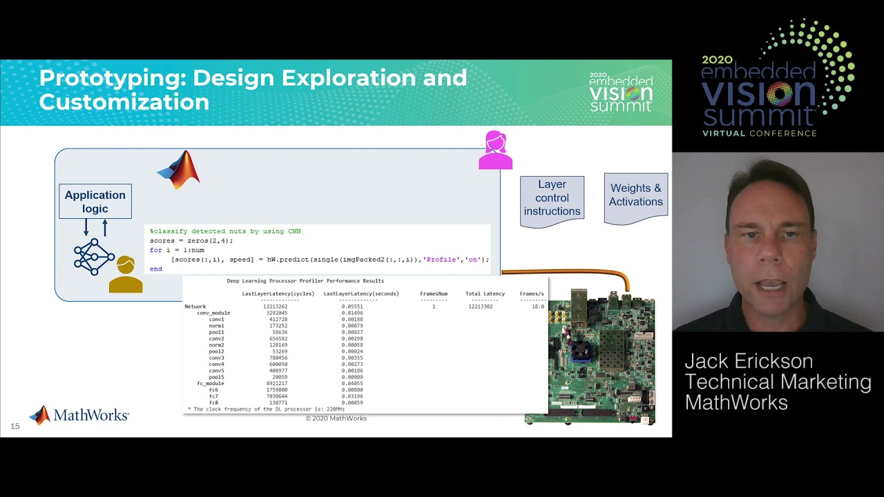
Task: Click the Layer control instructions document shape
Action: point(552,199)
